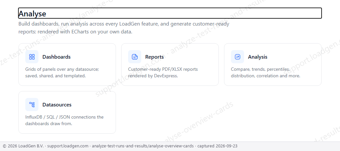The width and height of the screenshot is (340, 151).
Task: Click the line 'distribution, correlation and more.'
Action: pyautogui.click(x=266, y=76)
